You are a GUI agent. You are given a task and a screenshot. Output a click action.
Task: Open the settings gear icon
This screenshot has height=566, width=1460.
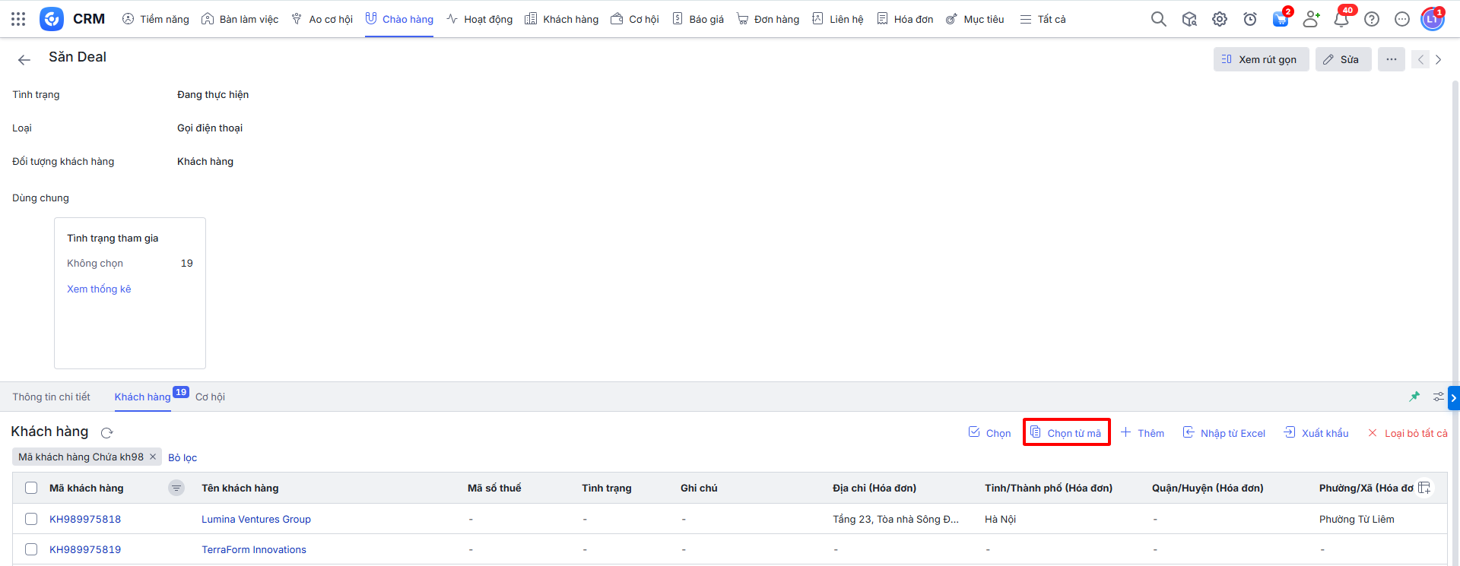[x=1219, y=19]
